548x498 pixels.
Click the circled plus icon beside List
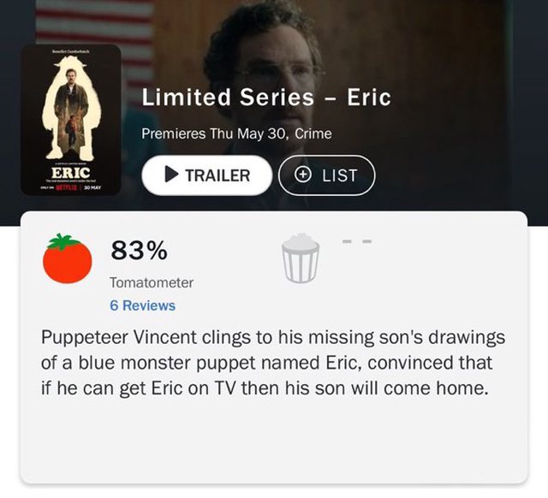point(302,174)
